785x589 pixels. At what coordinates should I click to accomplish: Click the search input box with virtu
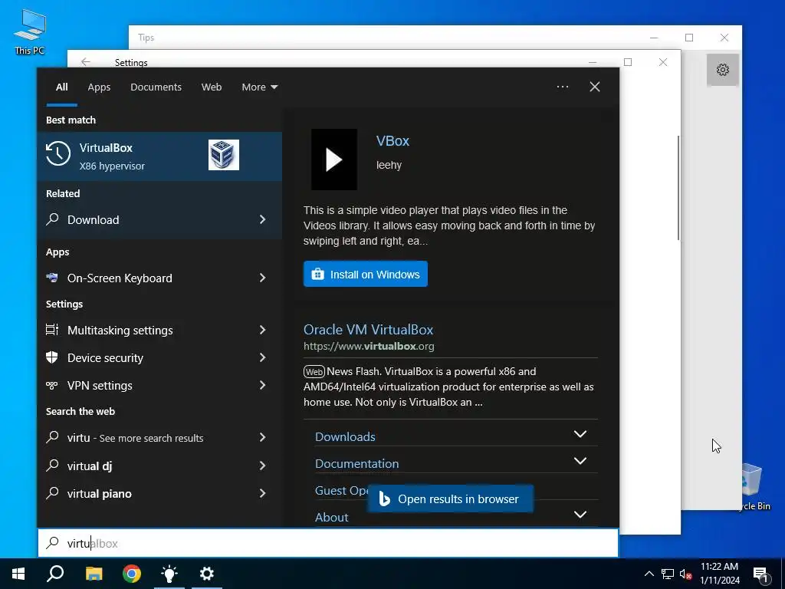(328, 543)
